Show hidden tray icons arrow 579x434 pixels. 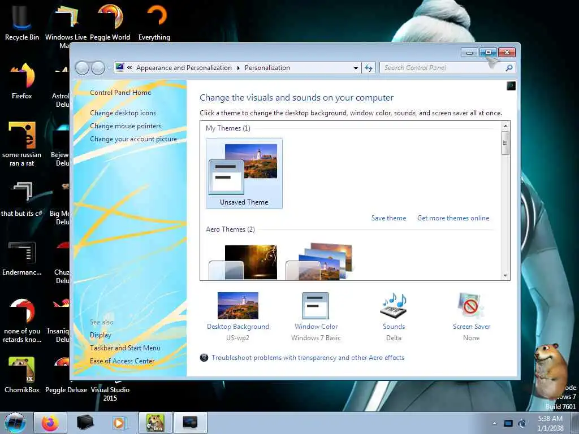click(x=494, y=423)
